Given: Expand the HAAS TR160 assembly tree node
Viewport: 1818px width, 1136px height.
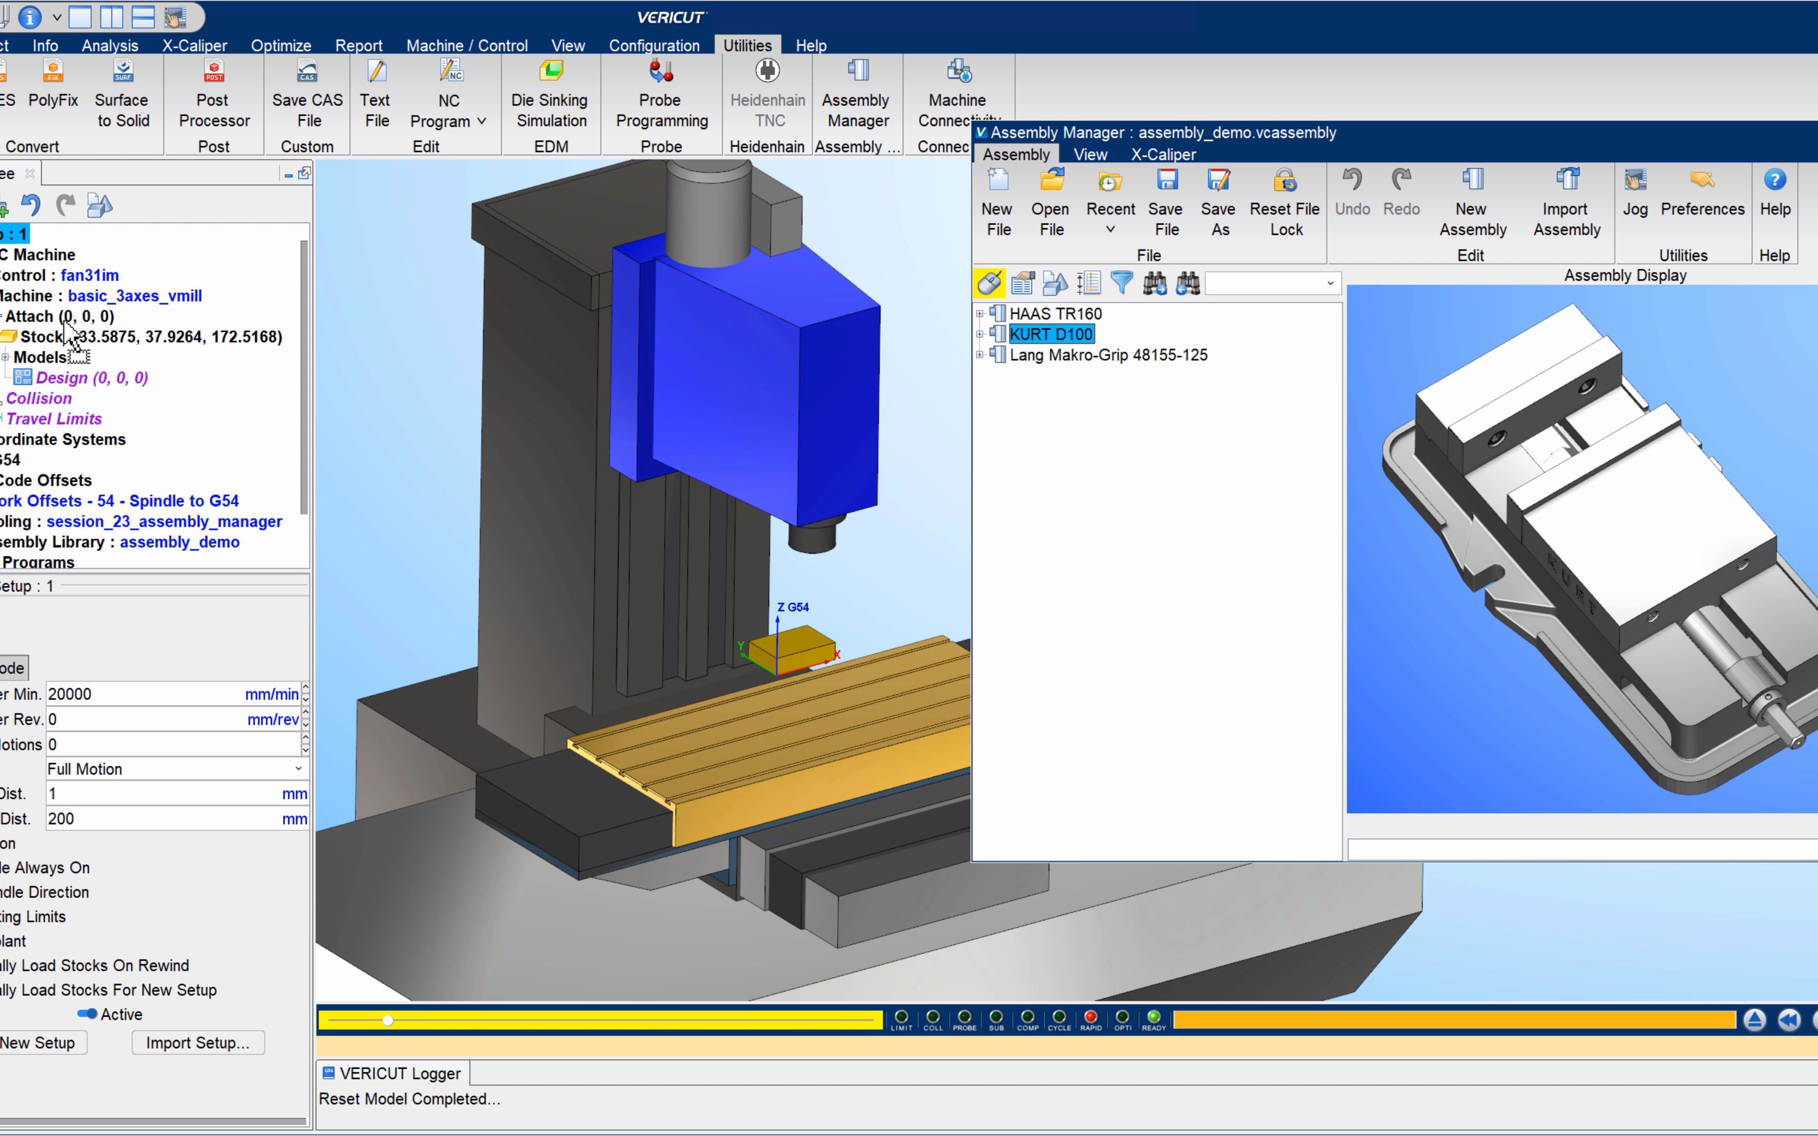Looking at the screenshot, I should coord(979,313).
